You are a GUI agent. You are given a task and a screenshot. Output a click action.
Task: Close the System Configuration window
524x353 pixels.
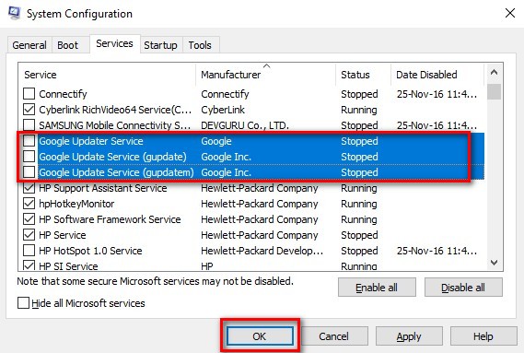click(x=510, y=14)
